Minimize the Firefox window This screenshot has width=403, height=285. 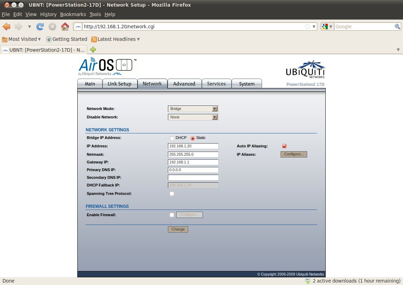14,5
